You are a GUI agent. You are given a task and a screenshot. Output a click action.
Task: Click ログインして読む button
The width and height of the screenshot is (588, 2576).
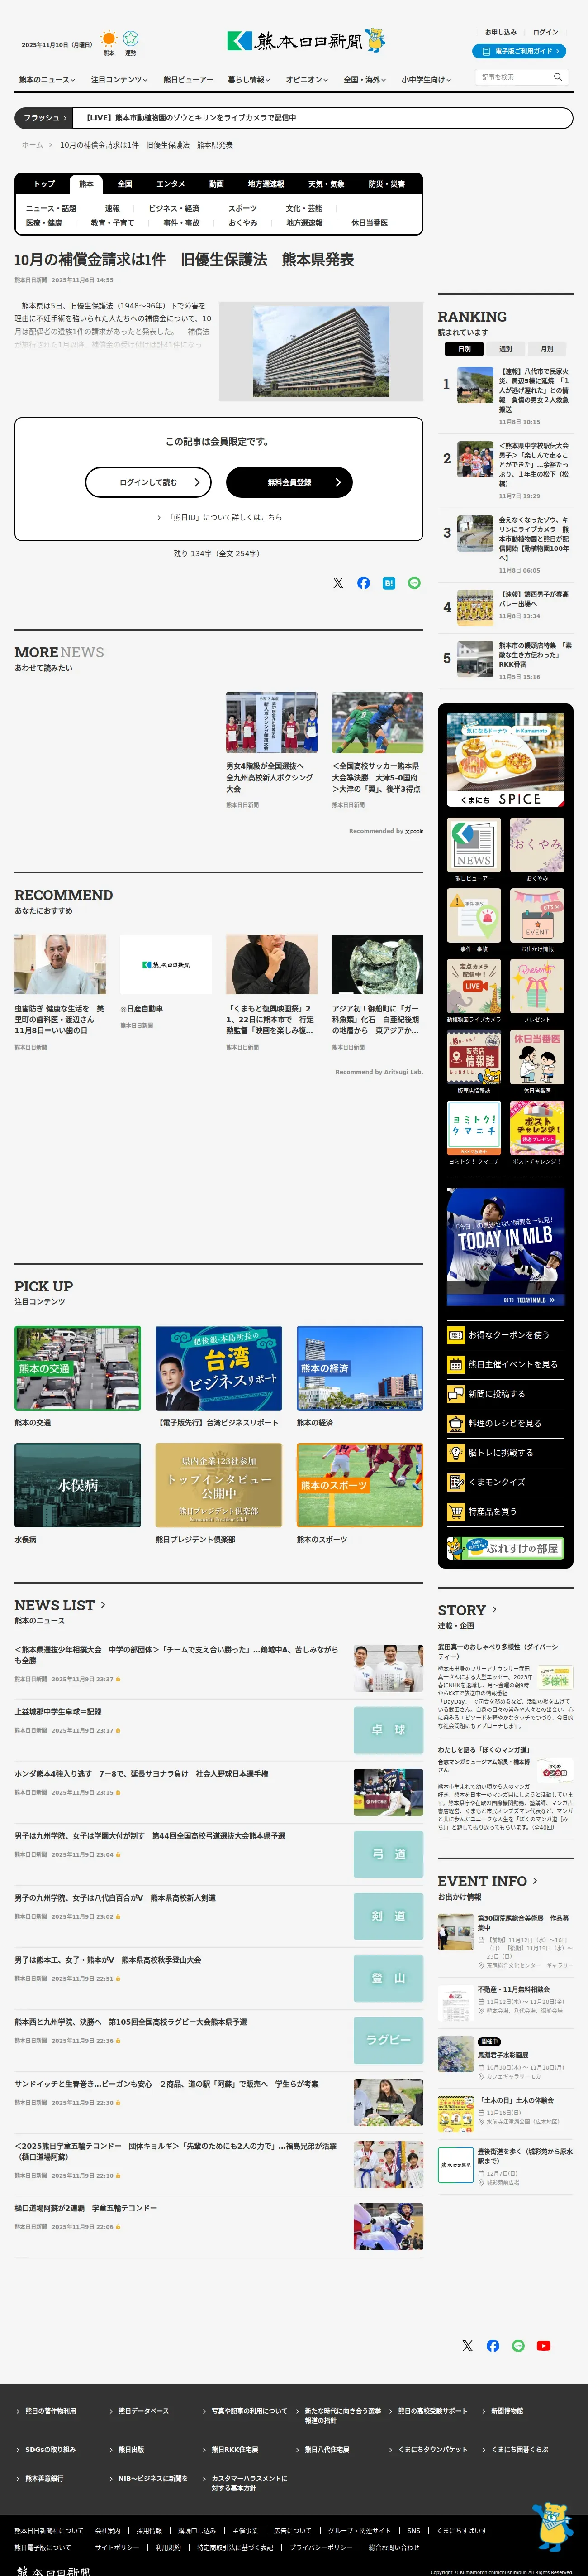(149, 482)
